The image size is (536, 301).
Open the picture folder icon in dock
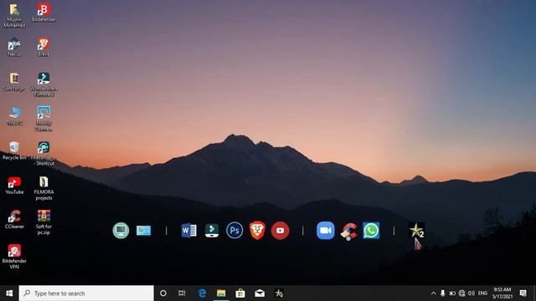tap(143, 231)
